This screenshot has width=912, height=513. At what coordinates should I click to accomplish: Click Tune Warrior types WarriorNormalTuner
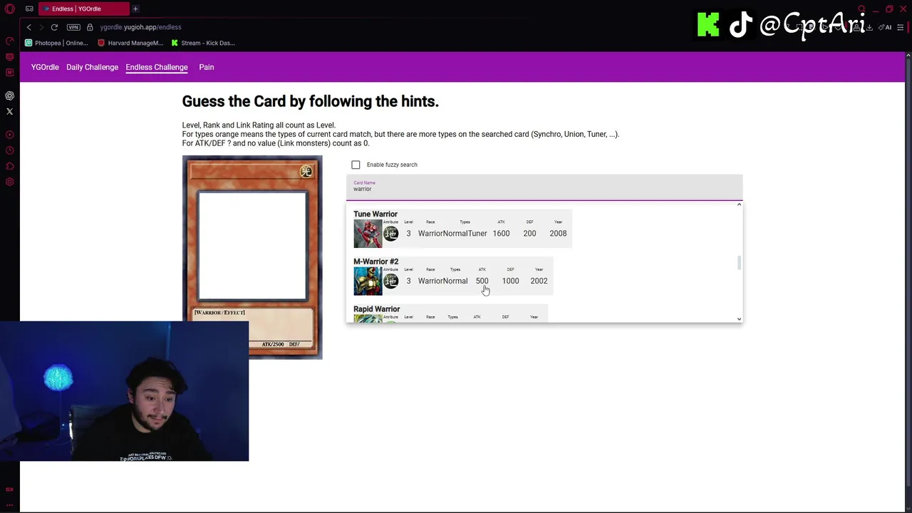[452, 234]
